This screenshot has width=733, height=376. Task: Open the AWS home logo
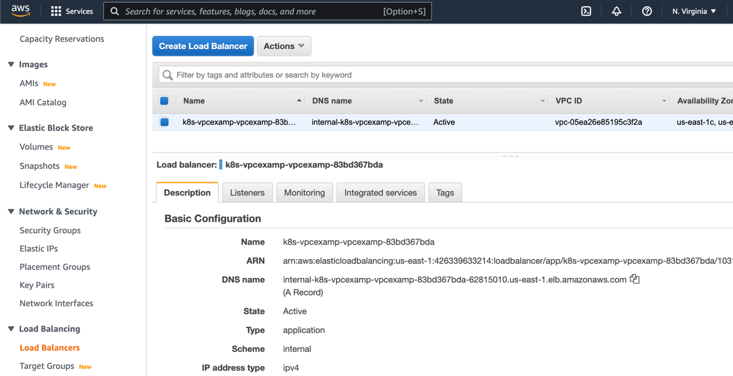coord(20,12)
